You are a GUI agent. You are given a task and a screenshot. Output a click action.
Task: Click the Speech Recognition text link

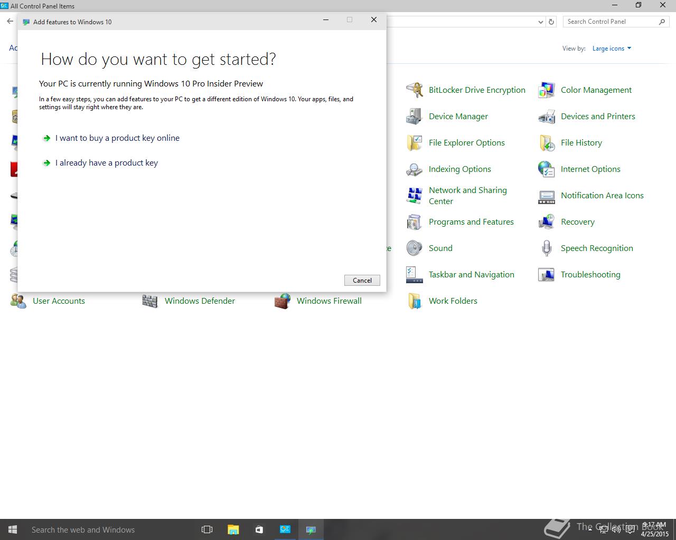(x=597, y=248)
